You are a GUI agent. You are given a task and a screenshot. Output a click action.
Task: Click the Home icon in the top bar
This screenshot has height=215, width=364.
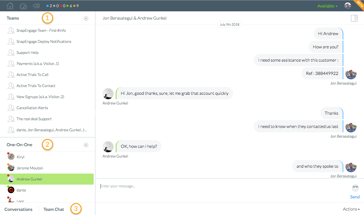(x=9, y=6)
